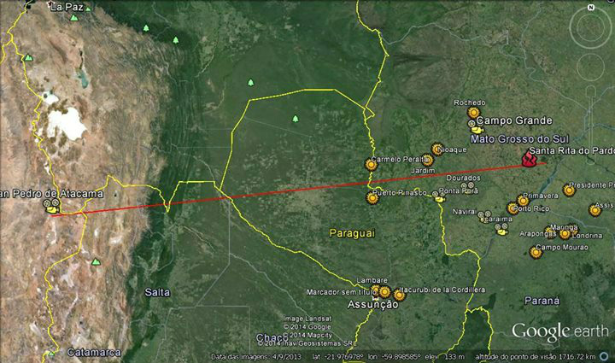The height and width of the screenshot is (363, 615).
Task: Select the Porto Rico sun marker
Action: pos(512,208)
